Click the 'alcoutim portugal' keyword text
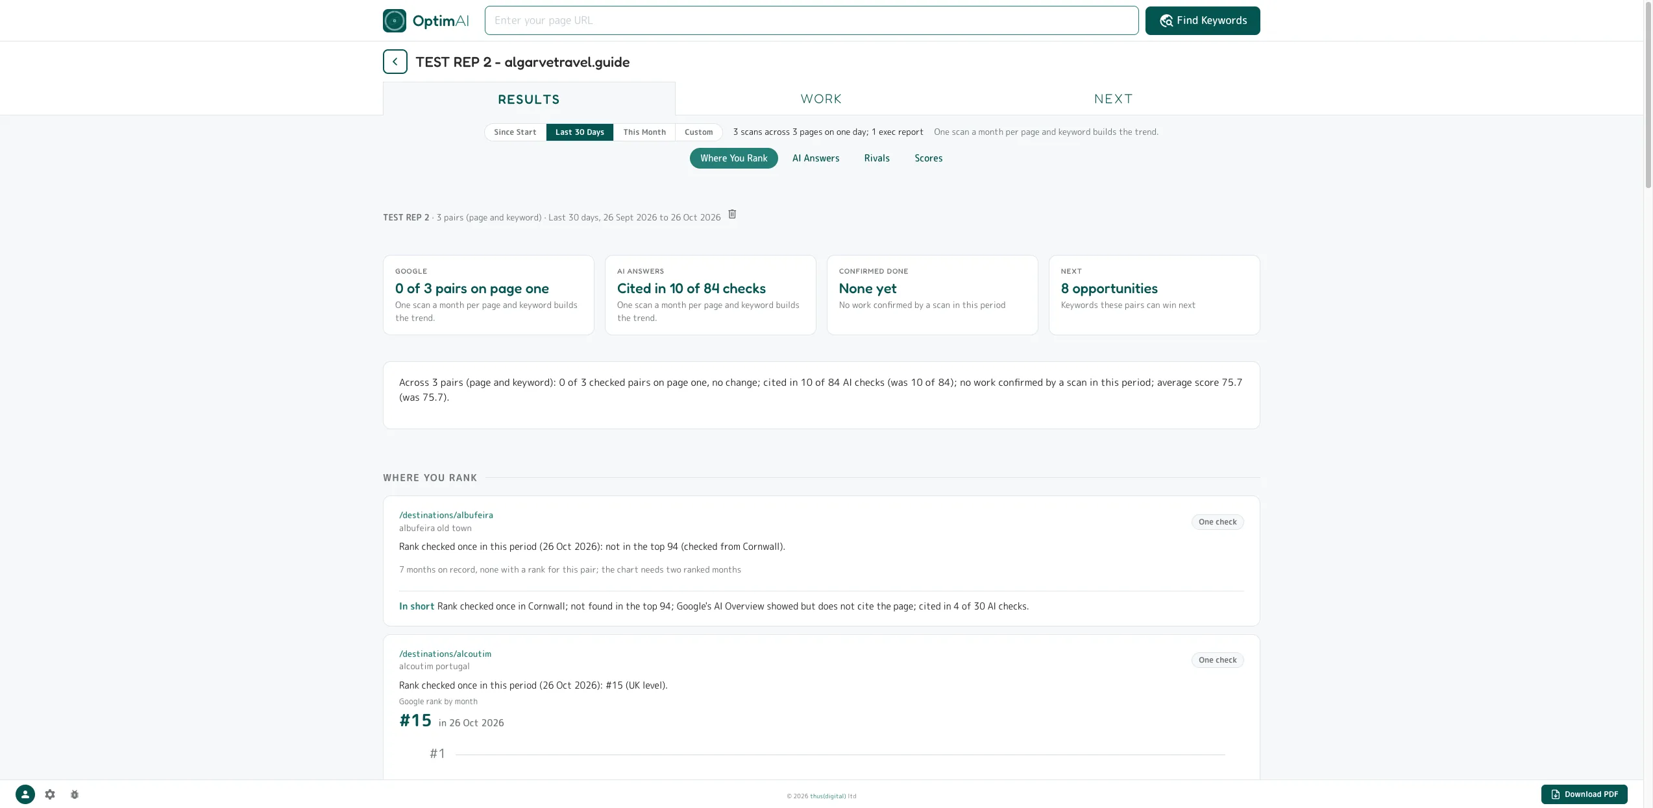The height and width of the screenshot is (808, 1653). 434,667
